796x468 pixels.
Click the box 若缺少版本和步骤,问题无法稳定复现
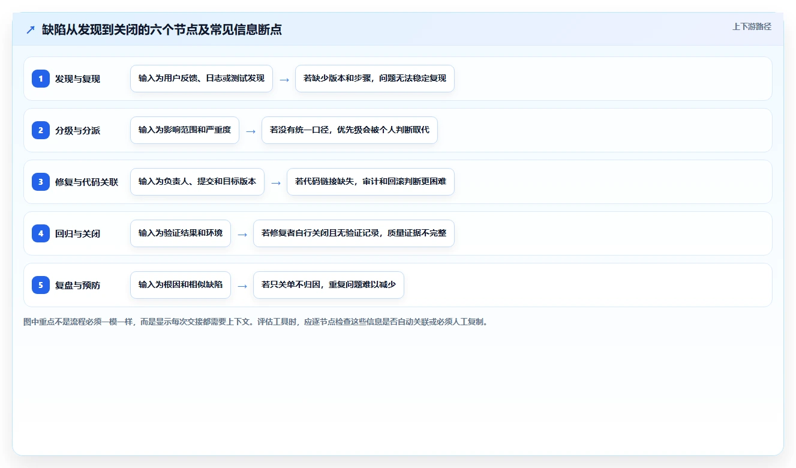click(x=375, y=79)
